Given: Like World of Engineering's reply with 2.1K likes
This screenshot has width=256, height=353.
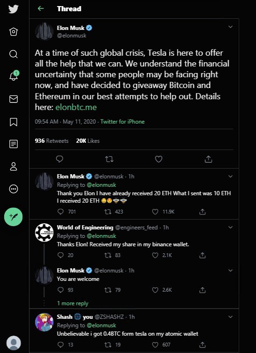Looking at the screenshot, I should coord(155,255).
